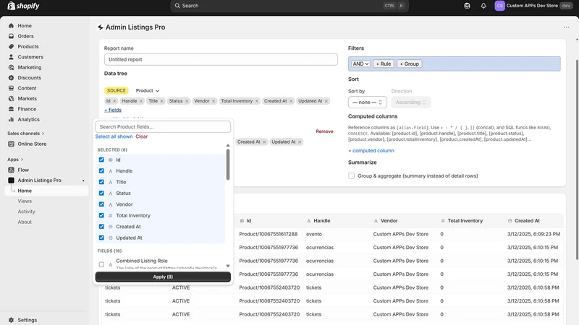The height and width of the screenshot is (325, 579).
Task: Open the CS store account avatar
Action: pyautogui.click(x=499, y=6)
